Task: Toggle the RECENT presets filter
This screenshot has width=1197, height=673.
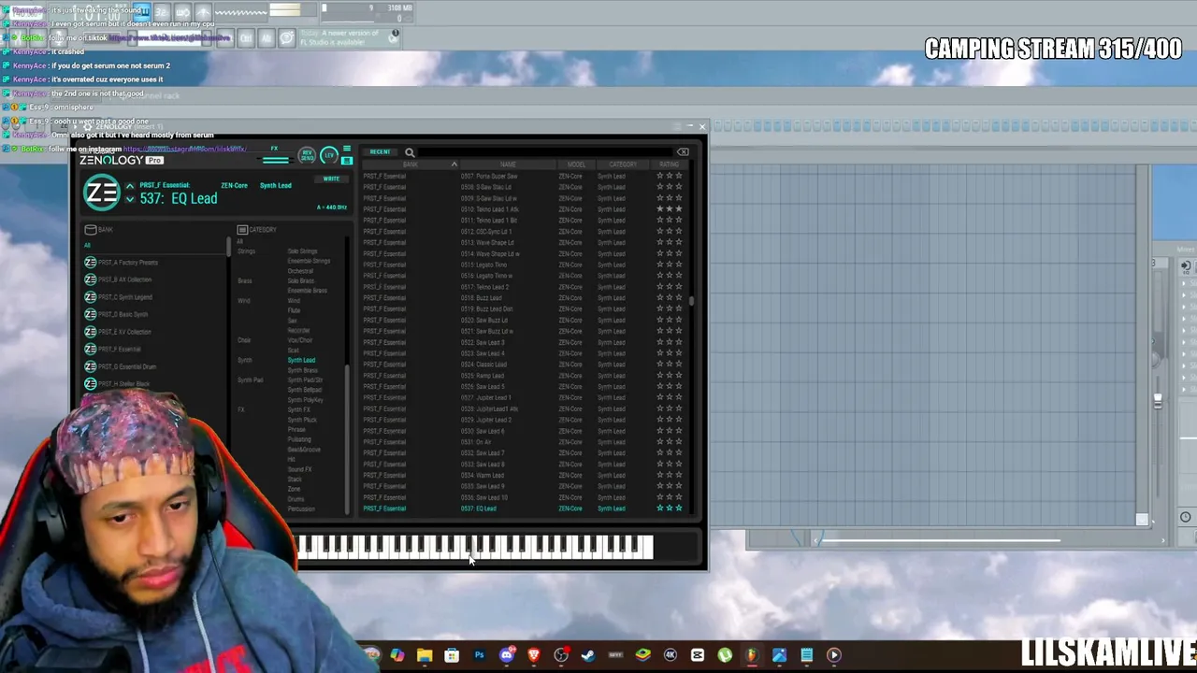Action: pyautogui.click(x=380, y=152)
